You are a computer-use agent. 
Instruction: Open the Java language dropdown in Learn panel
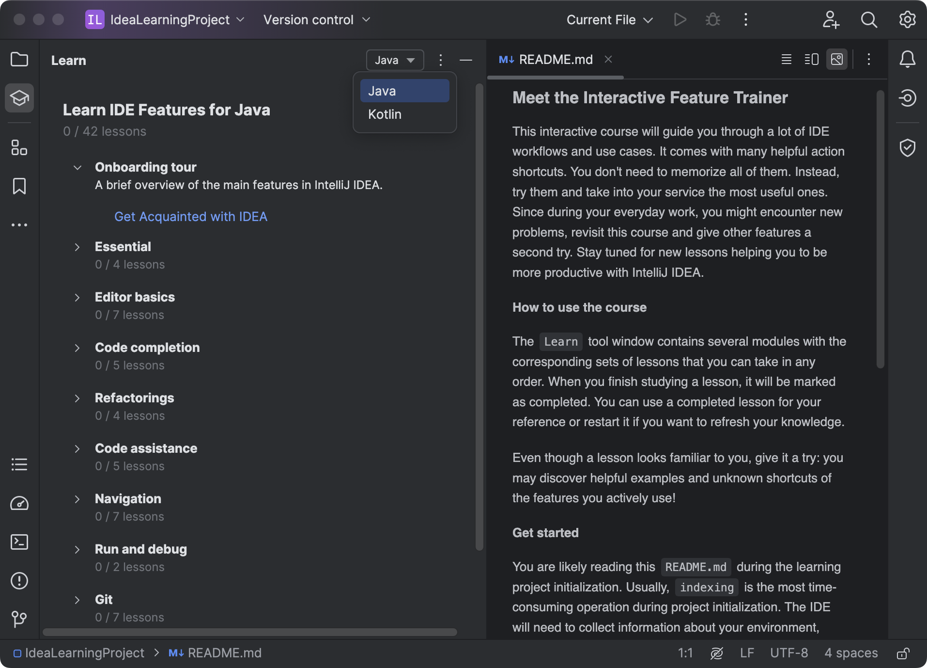tap(394, 60)
